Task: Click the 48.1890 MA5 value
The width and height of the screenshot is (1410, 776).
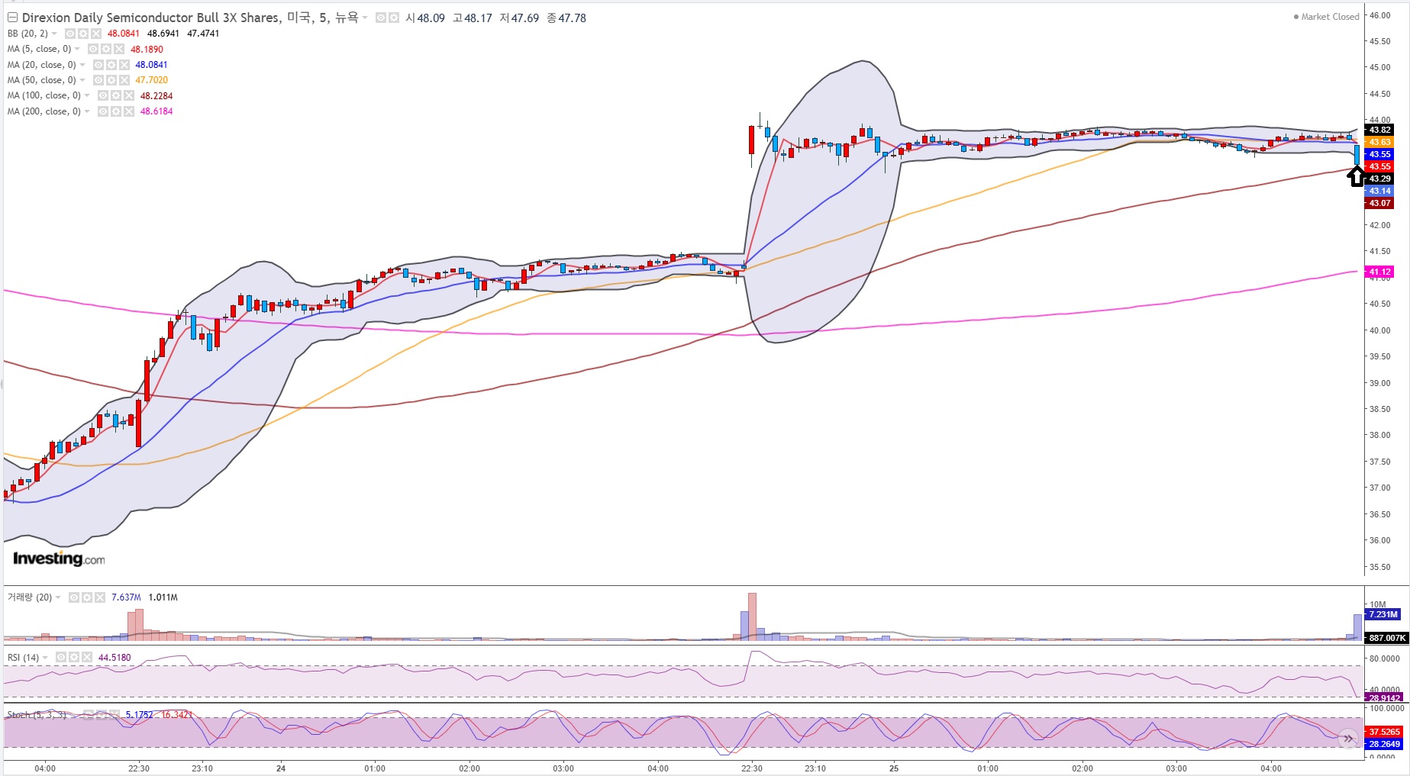Action: tap(147, 49)
